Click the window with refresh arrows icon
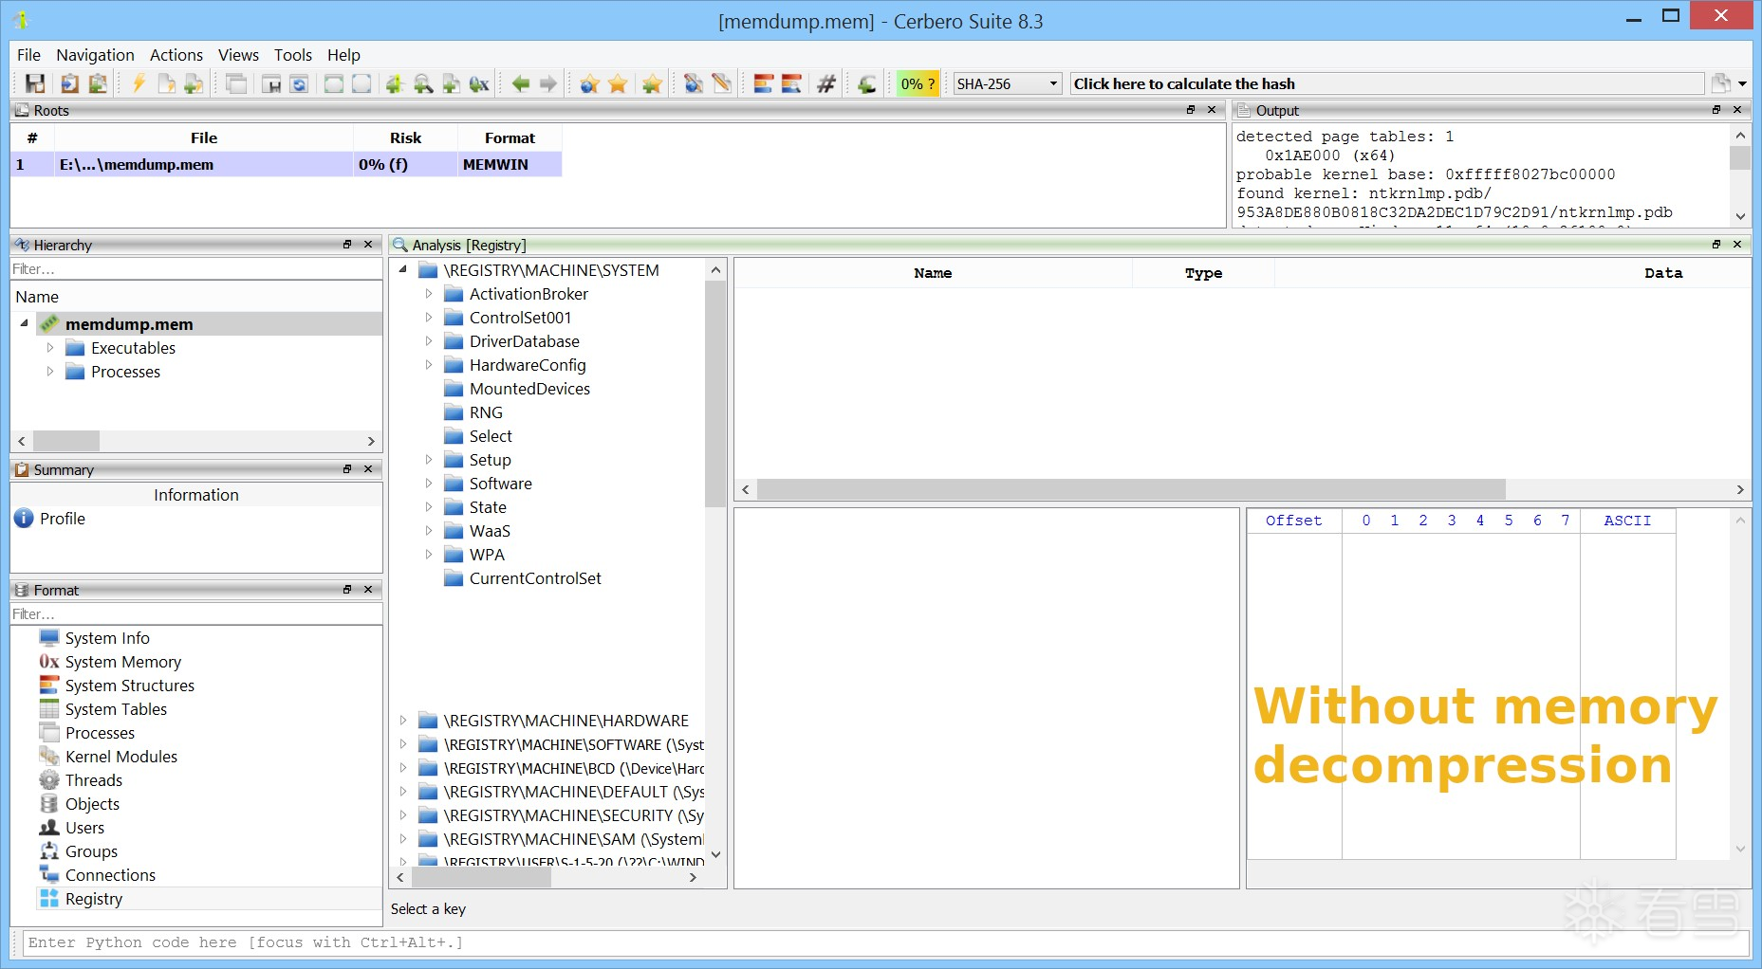 tap(299, 83)
